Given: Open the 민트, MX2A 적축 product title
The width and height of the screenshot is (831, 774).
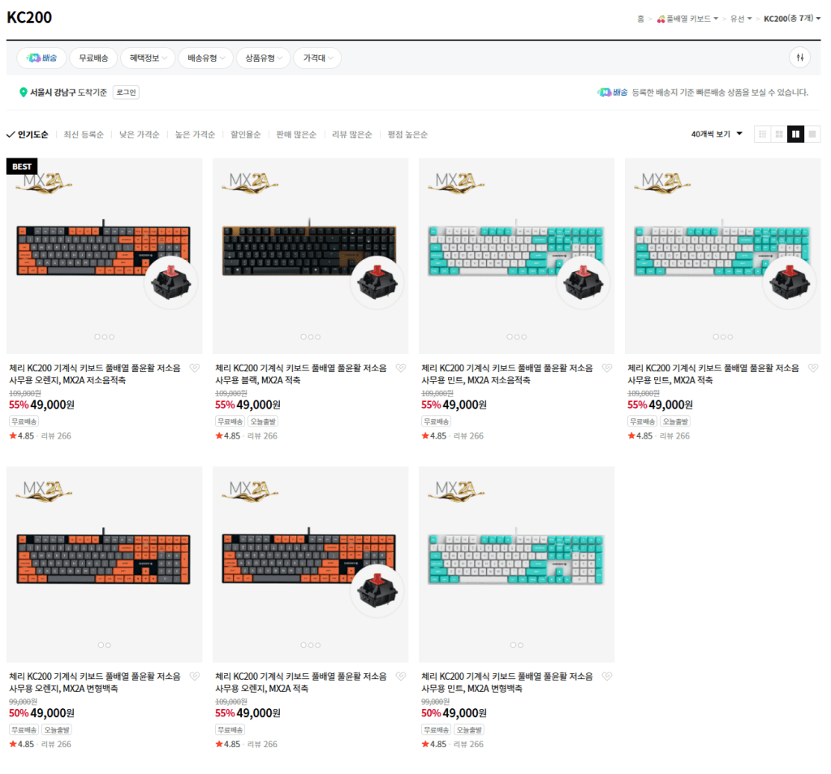Looking at the screenshot, I should pyautogui.click(x=713, y=374).
